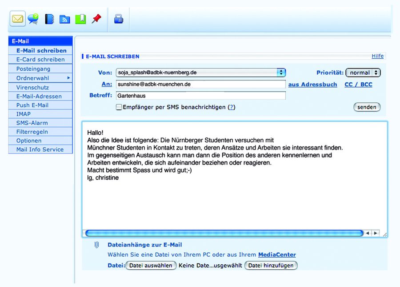Click the Betreff subject input field
This screenshot has height=287, width=400.
coord(201,96)
